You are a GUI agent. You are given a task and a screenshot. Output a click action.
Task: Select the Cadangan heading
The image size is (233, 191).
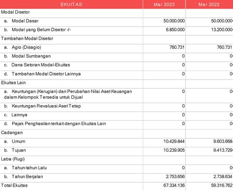(12, 133)
